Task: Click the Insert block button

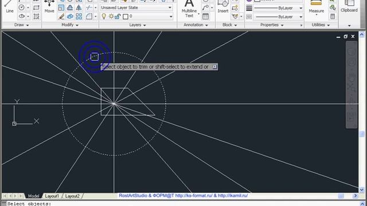Action: 223,6
